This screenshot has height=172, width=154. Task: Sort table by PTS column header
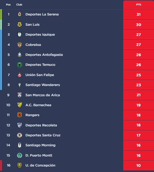[138, 5]
